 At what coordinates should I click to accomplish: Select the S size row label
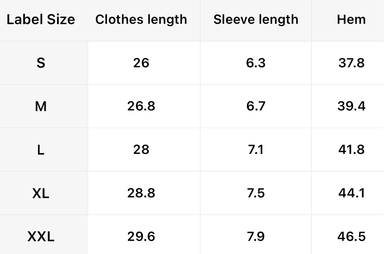(x=41, y=63)
